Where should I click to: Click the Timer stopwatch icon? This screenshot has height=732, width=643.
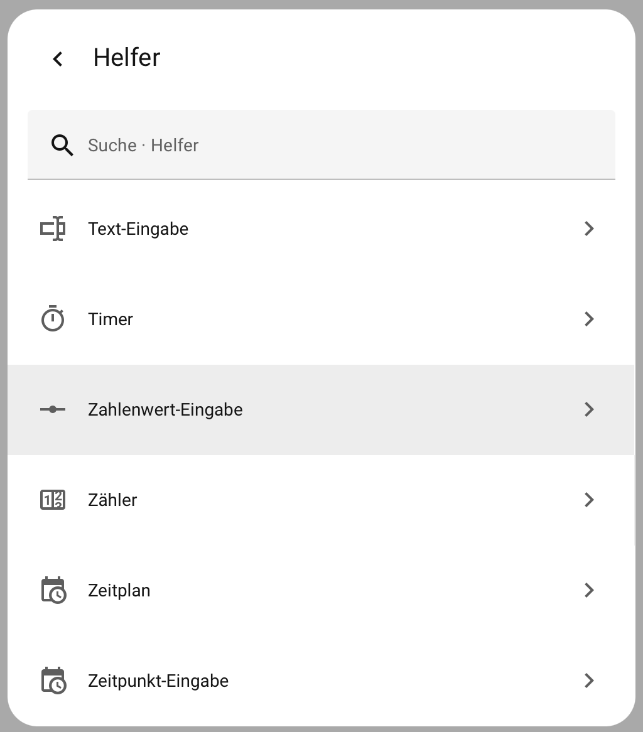click(53, 319)
